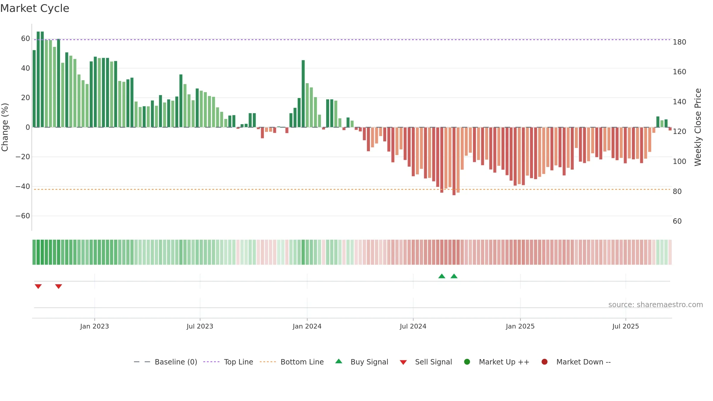This screenshot has height=401, width=713.
Task: Click the −60 left-axis label
Action: [23, 216]
